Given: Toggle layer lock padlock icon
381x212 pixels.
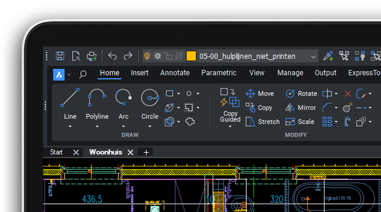Looking at the screenshot, I should tap(168, 56).
